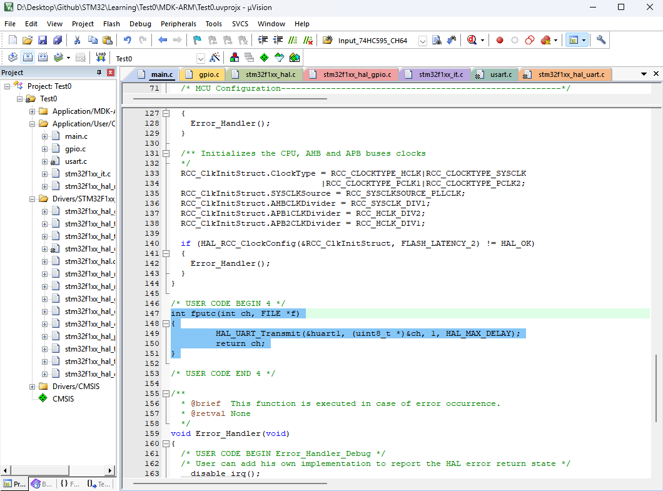Image resolution: width=663 pixels, height=491 pixels.
Task: Open the Input_74HC595_CH64 find combo box dropdown
Action: point(422,41)
